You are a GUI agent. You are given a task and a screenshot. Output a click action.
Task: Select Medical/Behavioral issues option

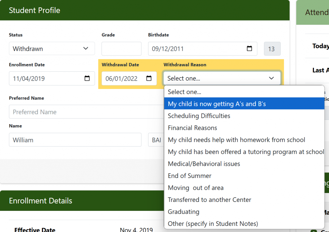(x=204, y=164)
